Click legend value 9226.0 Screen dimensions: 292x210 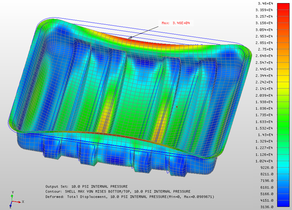(x=267, y=167)
